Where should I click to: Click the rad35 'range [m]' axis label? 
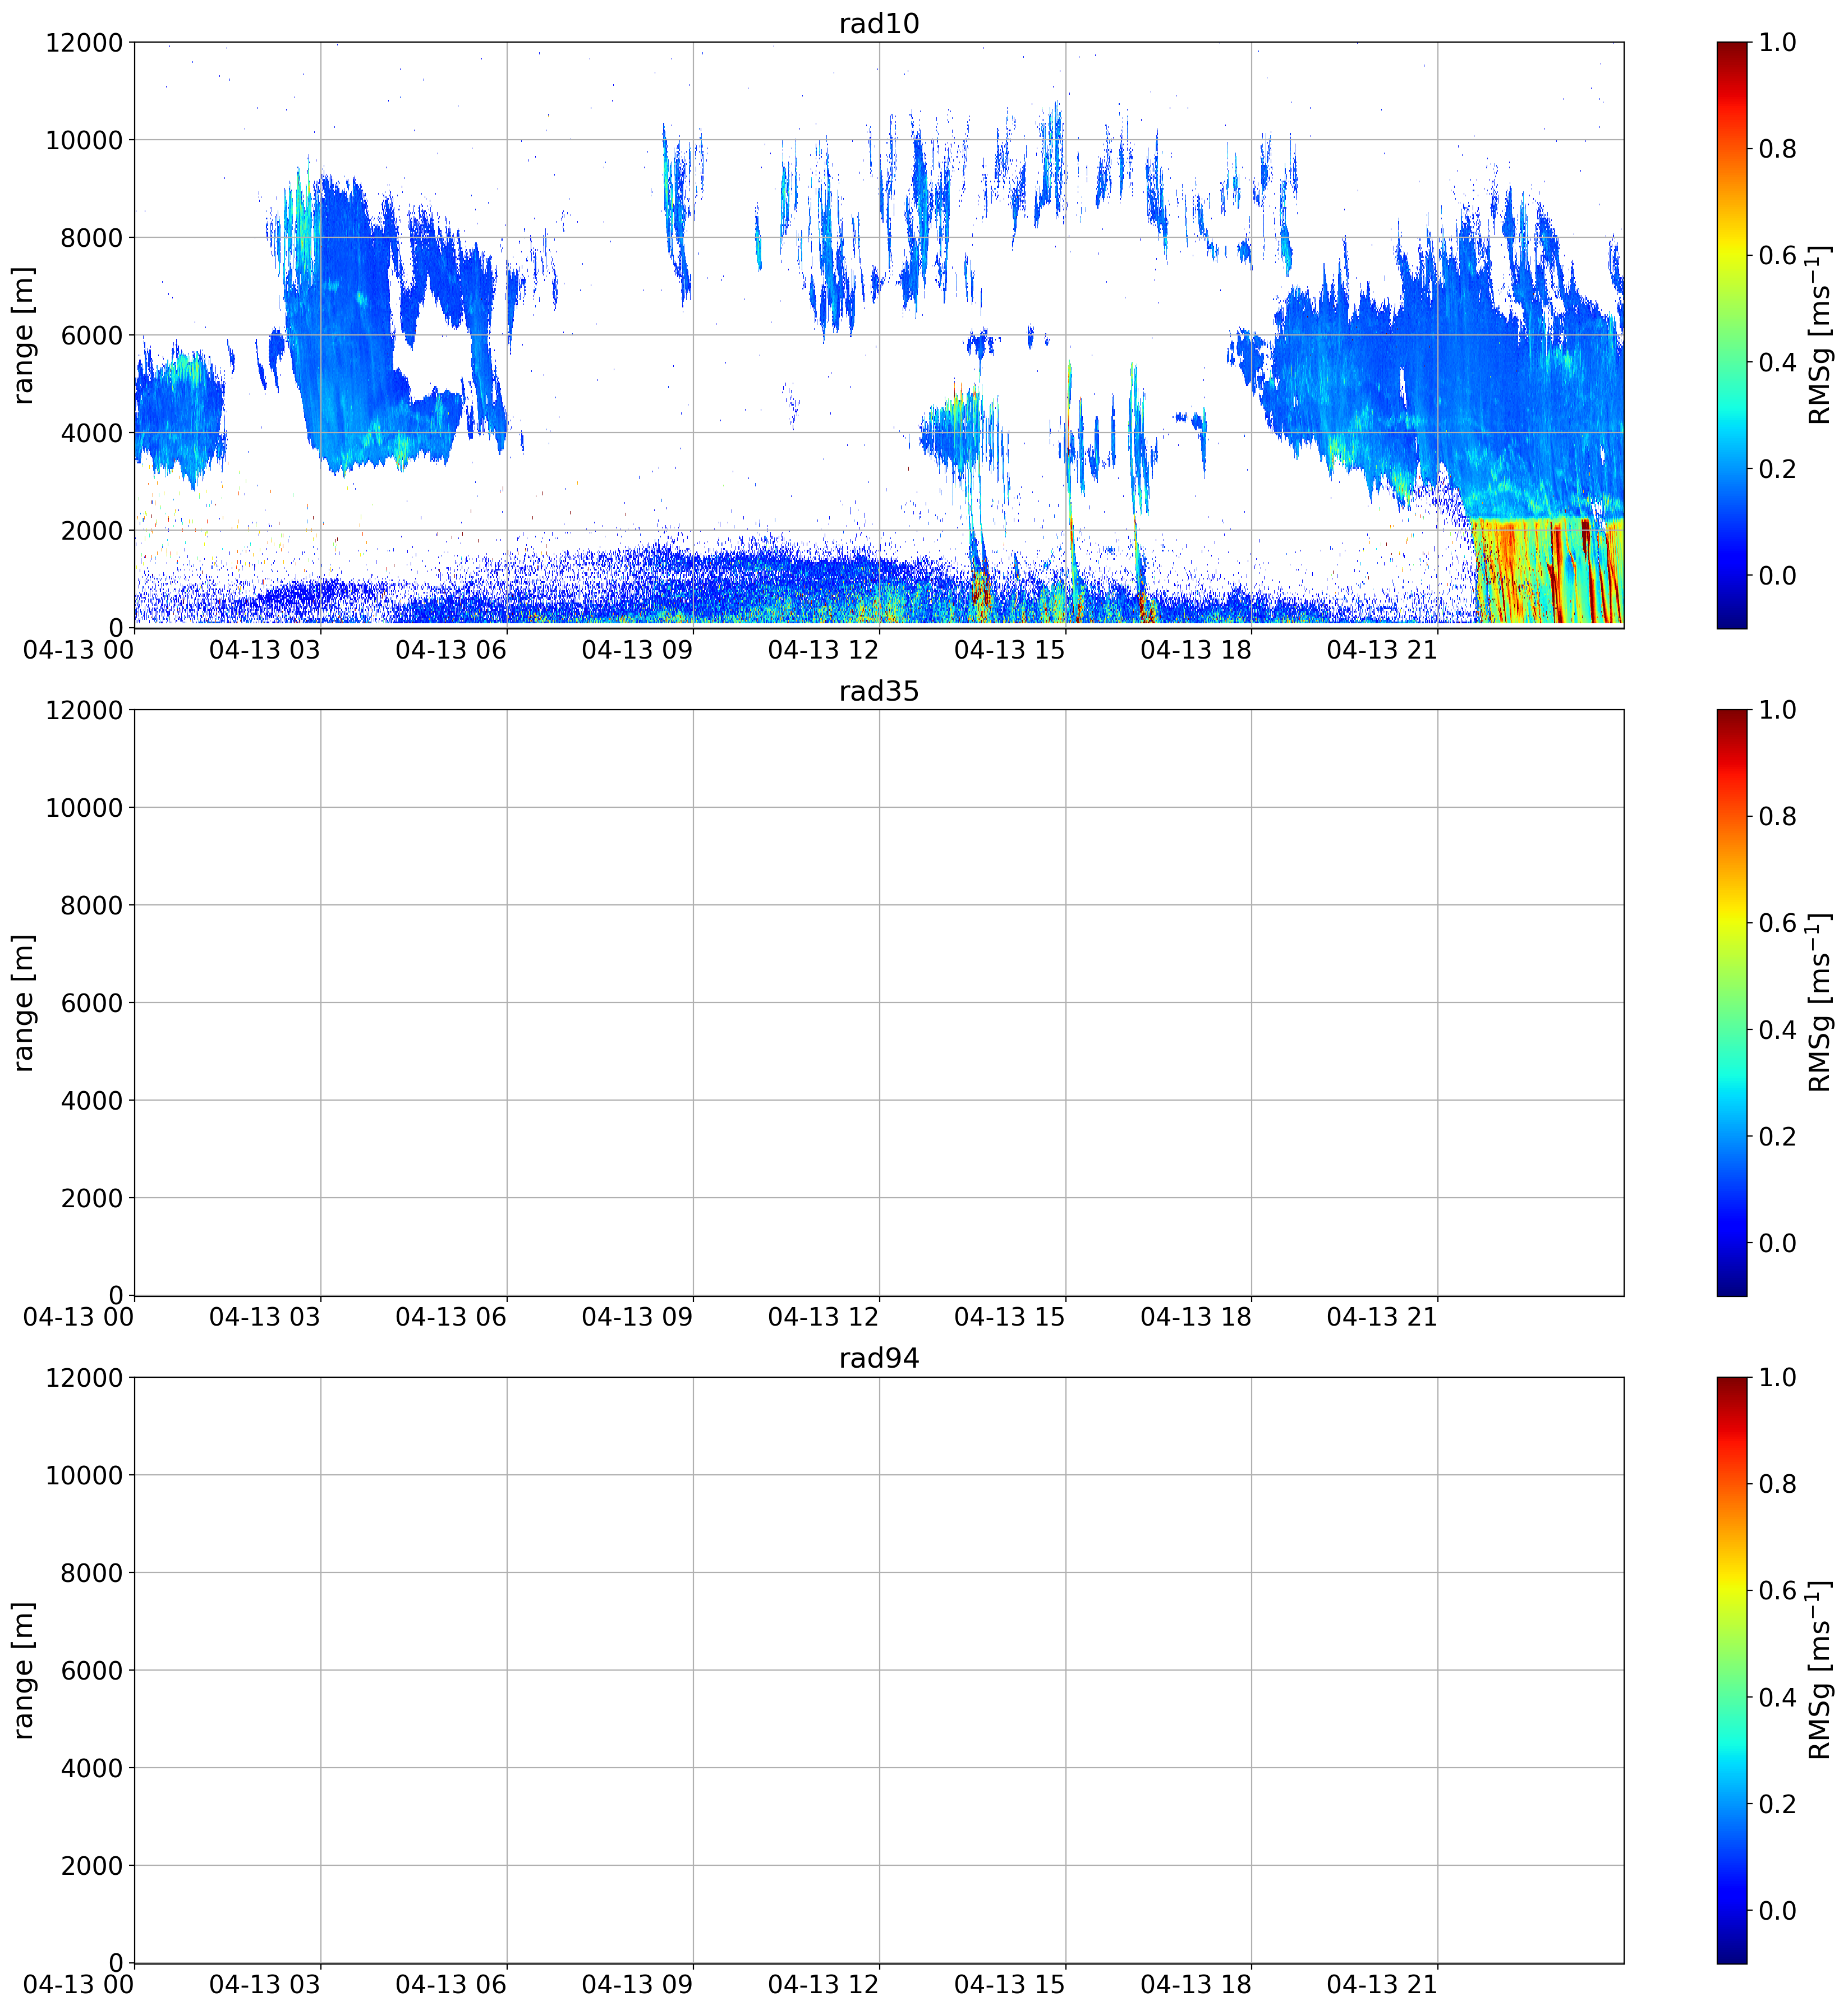pyautogui.click(x=23, y=1003)
